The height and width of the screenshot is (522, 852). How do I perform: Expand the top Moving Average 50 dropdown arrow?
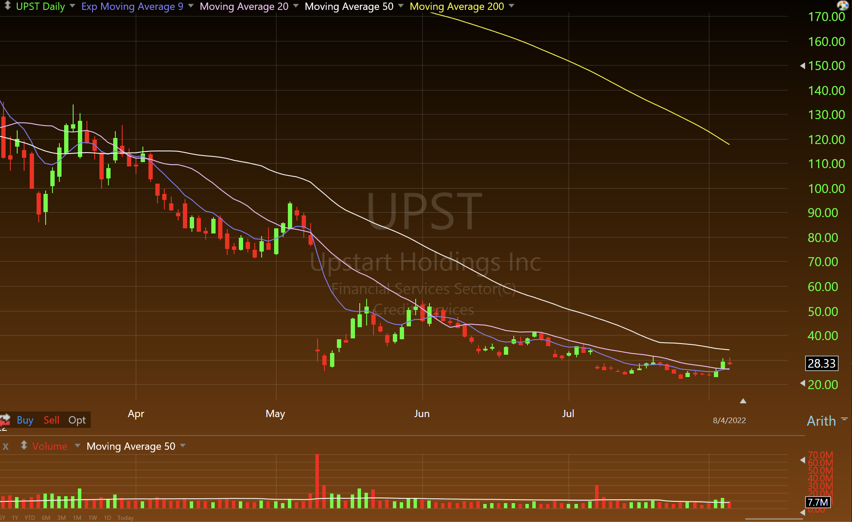401,6
